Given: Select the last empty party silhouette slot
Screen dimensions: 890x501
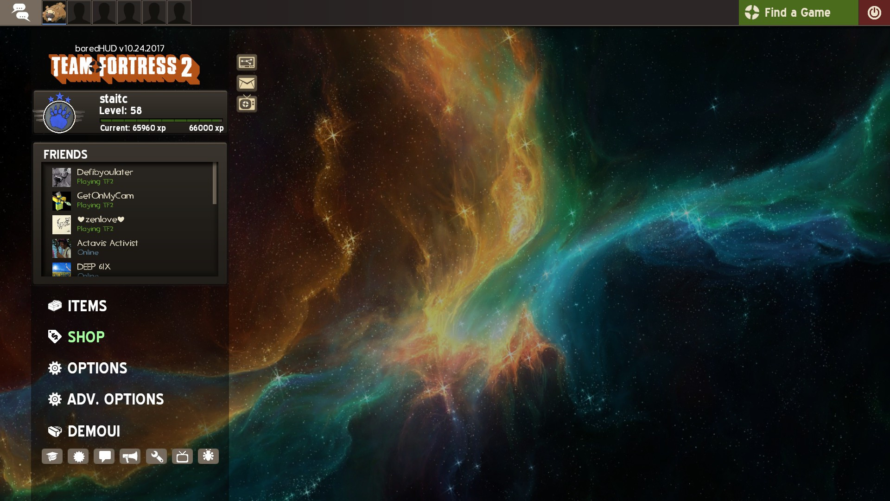Looking at the screenshot, I should 179,13.
